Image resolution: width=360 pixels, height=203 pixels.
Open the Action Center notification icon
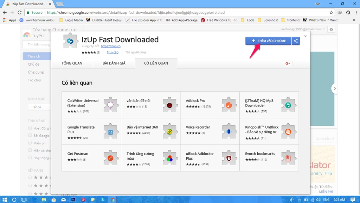click(x=353, y=199)
